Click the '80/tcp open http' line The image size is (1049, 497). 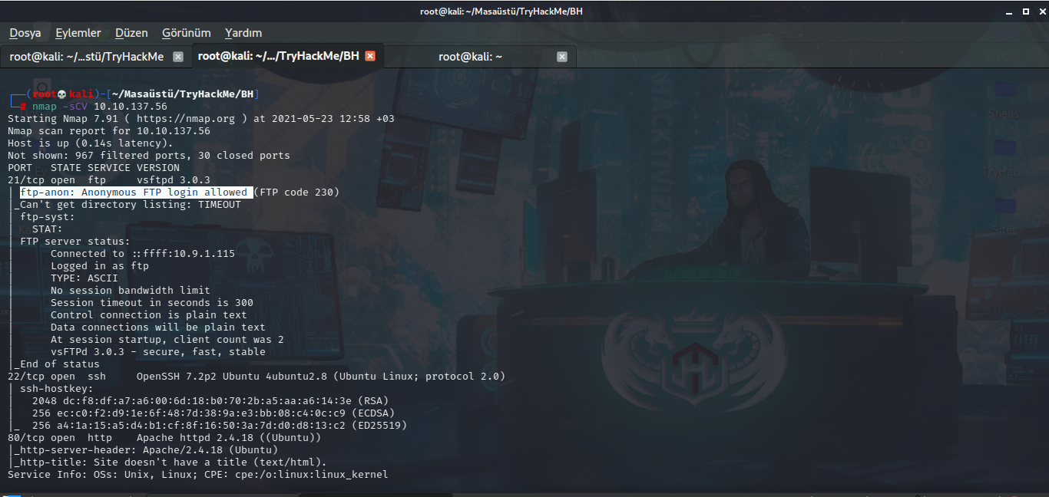[164, 438]
